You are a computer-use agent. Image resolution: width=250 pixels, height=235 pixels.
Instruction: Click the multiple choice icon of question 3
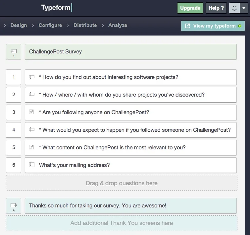tap(31, 112)
